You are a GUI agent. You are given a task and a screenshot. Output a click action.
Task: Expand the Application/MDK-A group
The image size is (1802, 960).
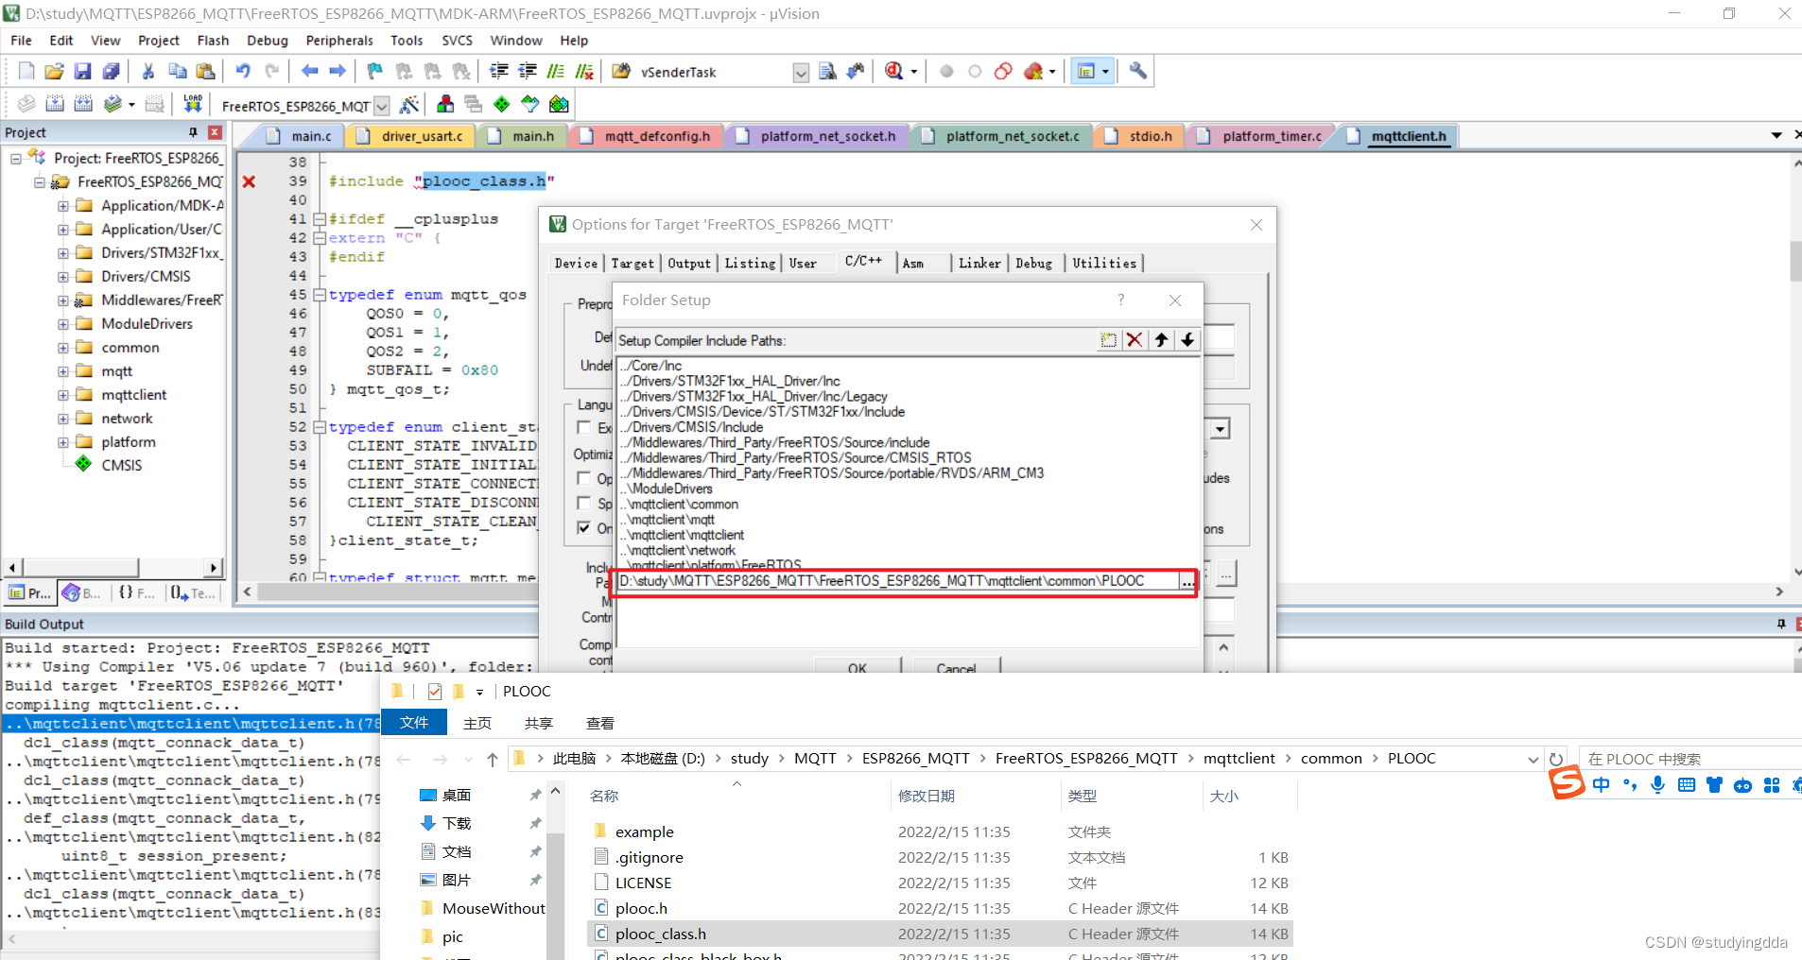coord(62,206)
